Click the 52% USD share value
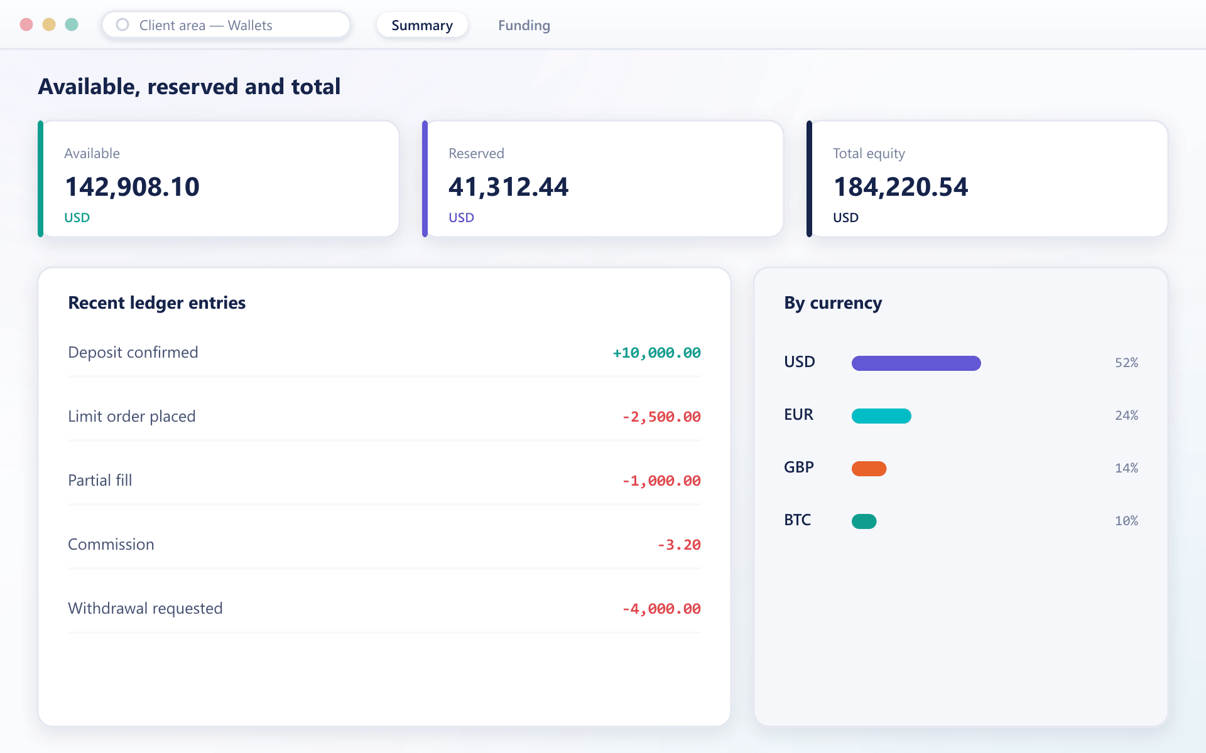 (1126, 363)
